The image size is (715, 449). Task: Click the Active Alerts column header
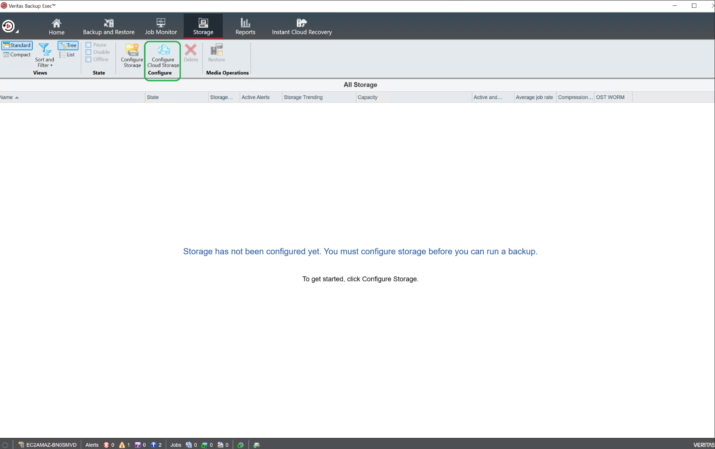coord(261,97)
